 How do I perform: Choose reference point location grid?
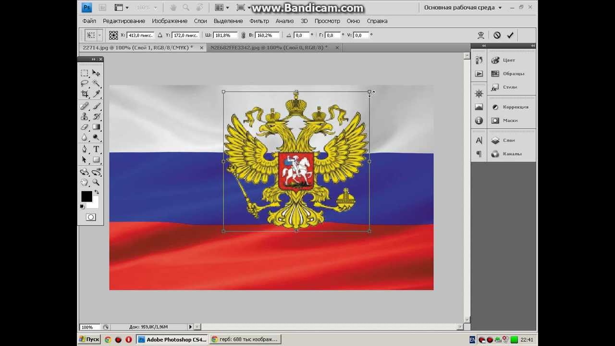113,35
